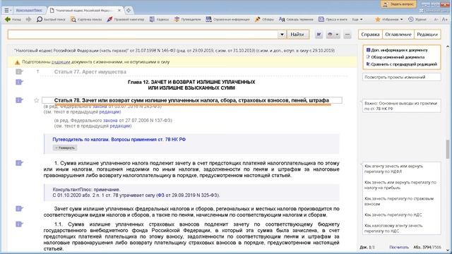Click the up arrow next to Статья 77
The width and height of the screenshot is (452, 254).
(x=37, y=72)
